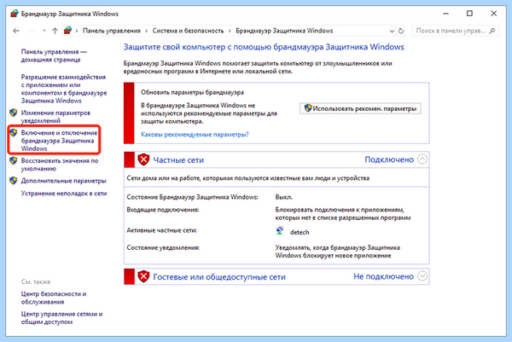Click network icon next to 'detech'
Image resolution: width=512 pixels, height=342 pixels.
pyautogui.click(x=280, y=231)
